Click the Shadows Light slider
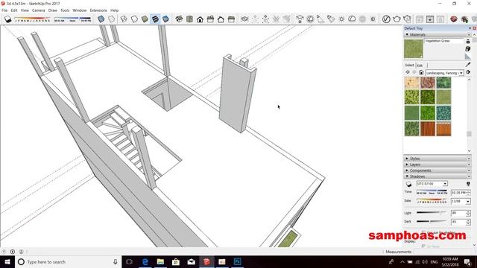 432,213
